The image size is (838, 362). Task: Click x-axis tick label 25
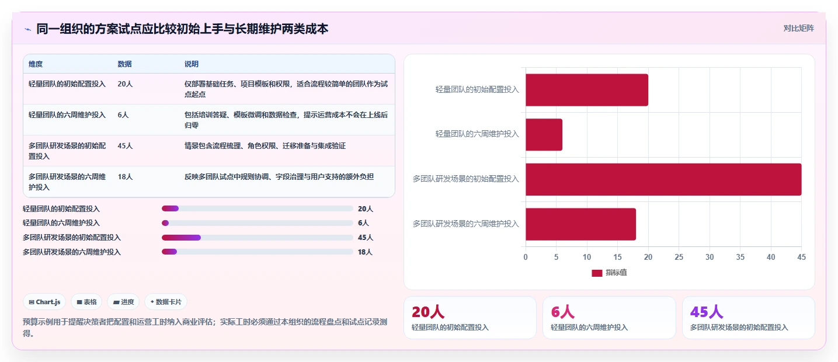pos(679,257)
